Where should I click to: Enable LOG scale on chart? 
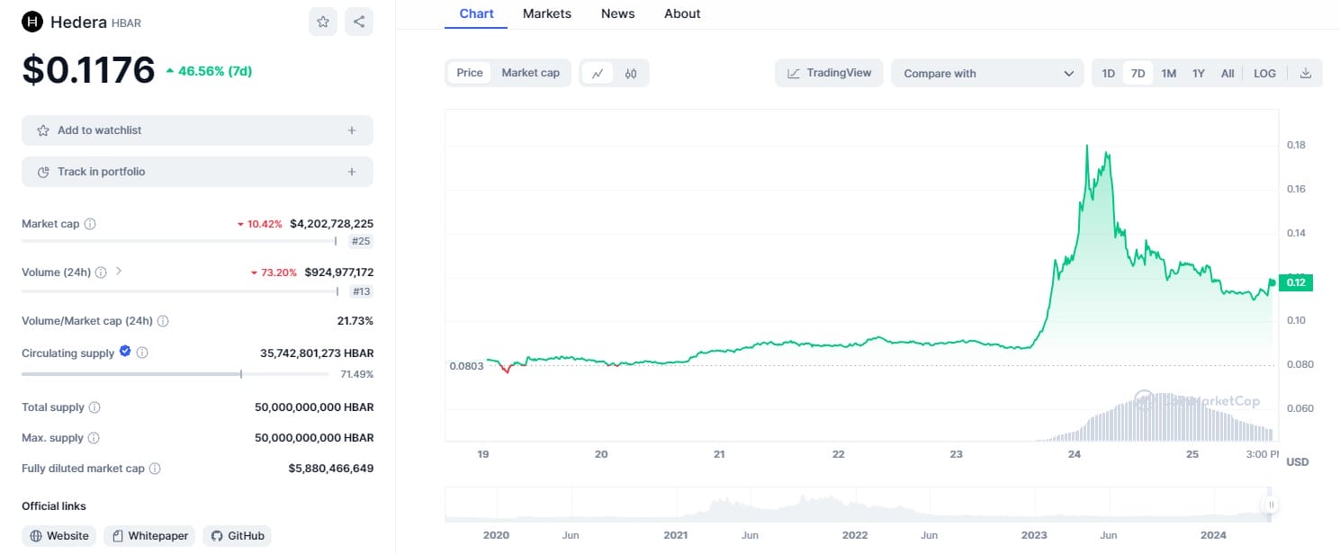pos(1264,74)
